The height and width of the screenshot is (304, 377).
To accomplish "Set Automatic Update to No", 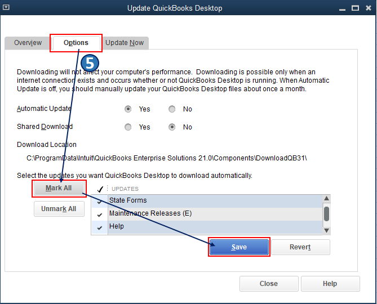I will pos(172,109).
